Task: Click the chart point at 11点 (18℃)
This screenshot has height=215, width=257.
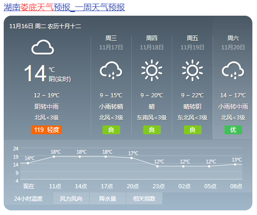Action: click(x=54, y=156)
